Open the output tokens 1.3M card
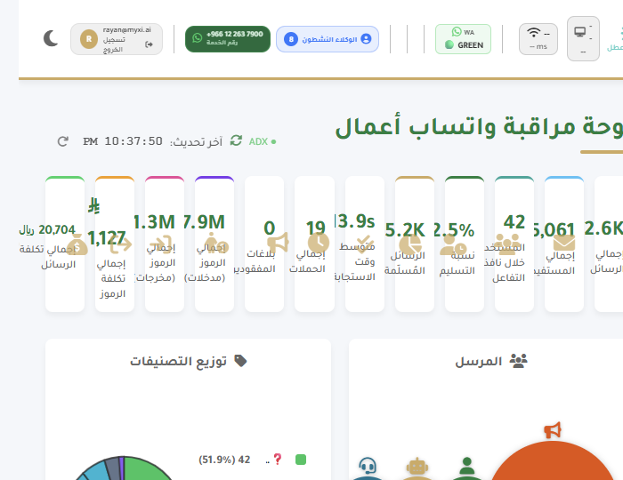 coord(165,244)
